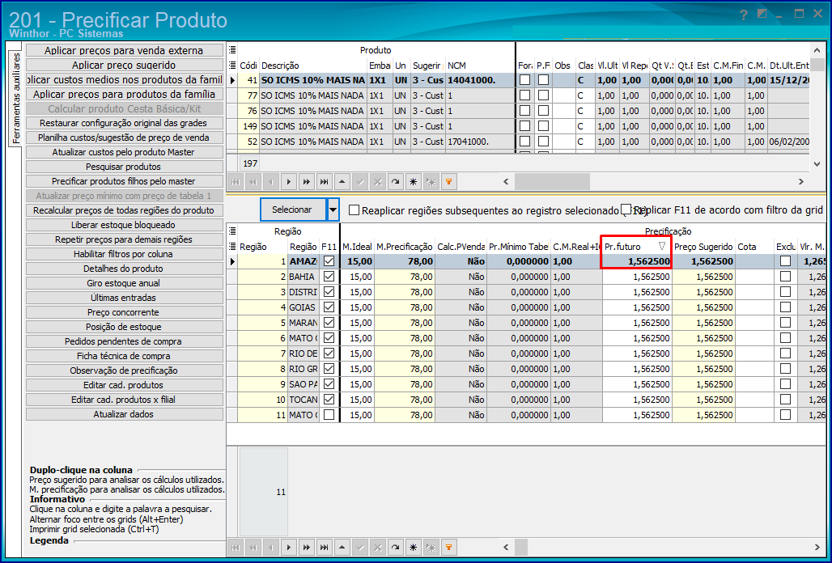This screenshot has height=563, width=832.
Task: Go to next record in Produto grid navigator
Action: (289, 182)
